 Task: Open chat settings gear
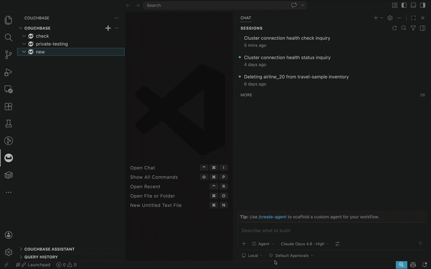click(390, 18)
